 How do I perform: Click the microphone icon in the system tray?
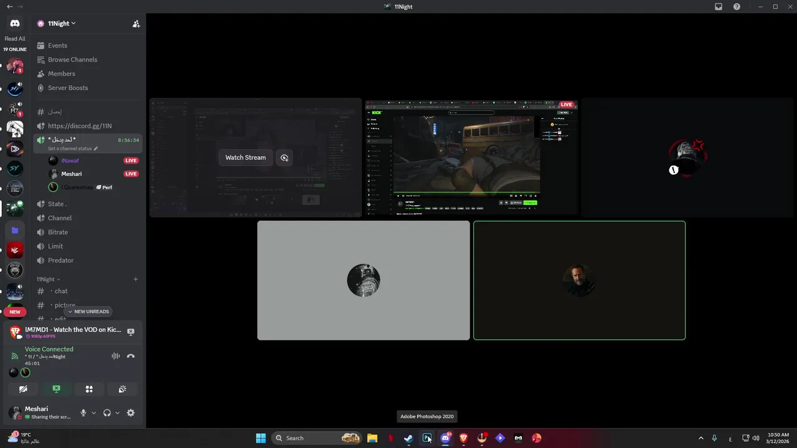(x=714, y=438)
